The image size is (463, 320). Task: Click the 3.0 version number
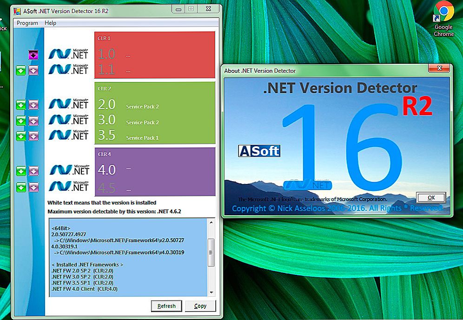106,120
